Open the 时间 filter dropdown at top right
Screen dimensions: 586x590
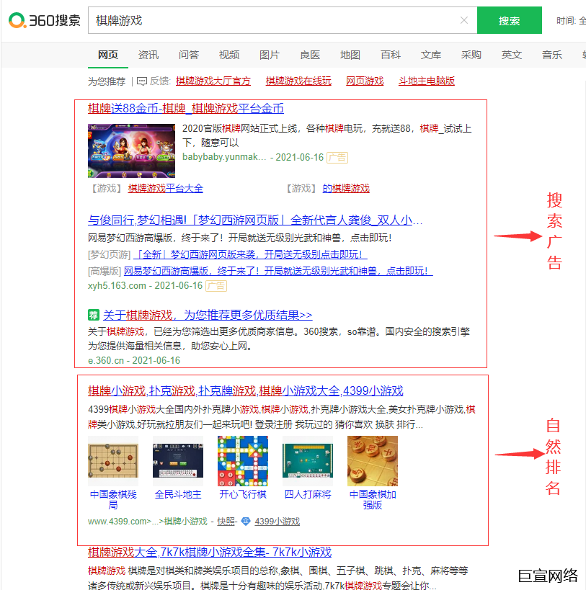(572, 21)
